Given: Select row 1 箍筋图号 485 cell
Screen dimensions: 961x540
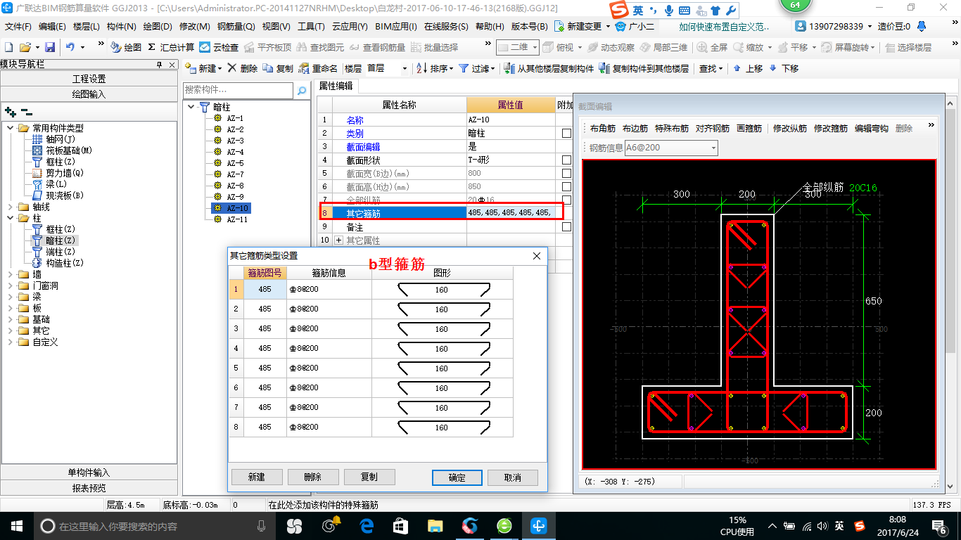Looking at the screenshot, I should click(x=265, y=289).
